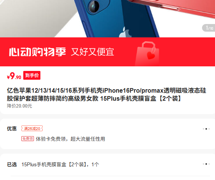Click 又好又便宜 slogan on banner
215x180 pixels.
tap(92, 52)
